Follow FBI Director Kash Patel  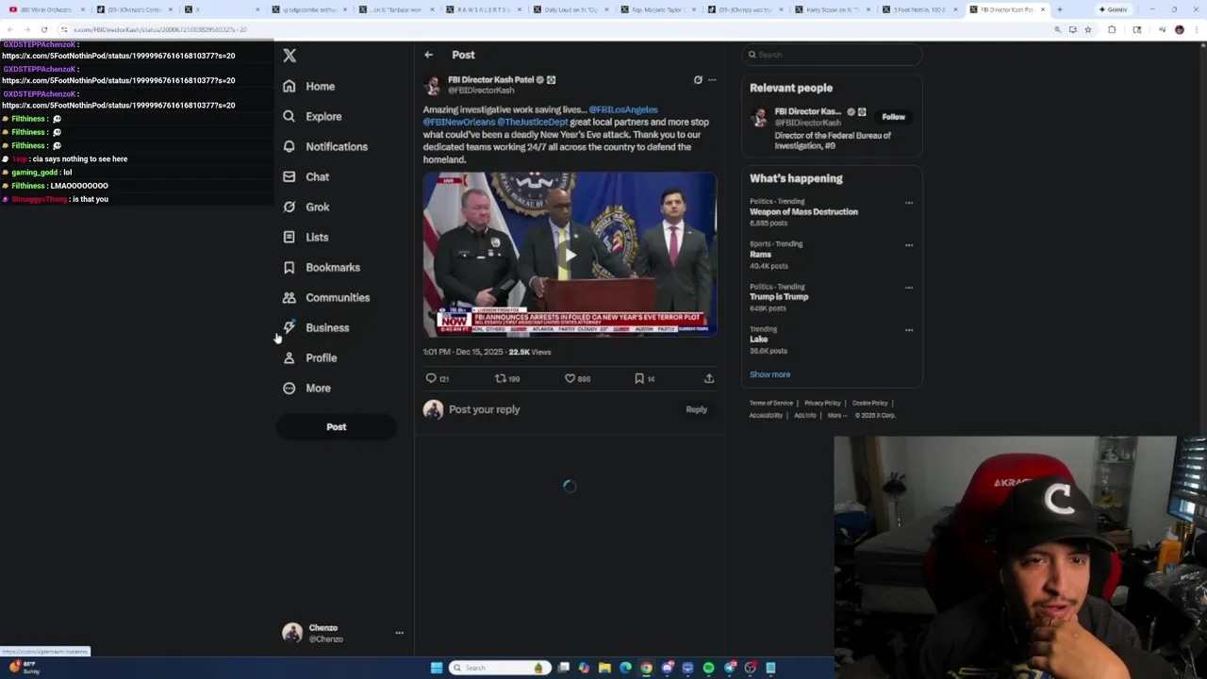pos(893,117)
